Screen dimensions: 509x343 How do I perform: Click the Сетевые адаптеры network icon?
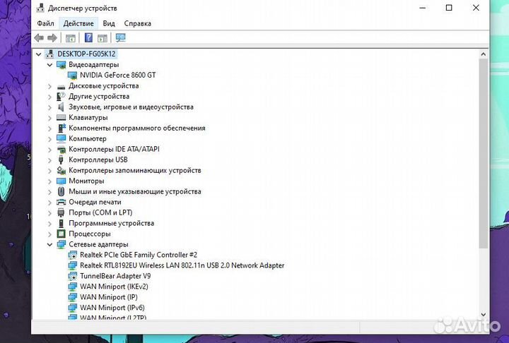[61, 244]
